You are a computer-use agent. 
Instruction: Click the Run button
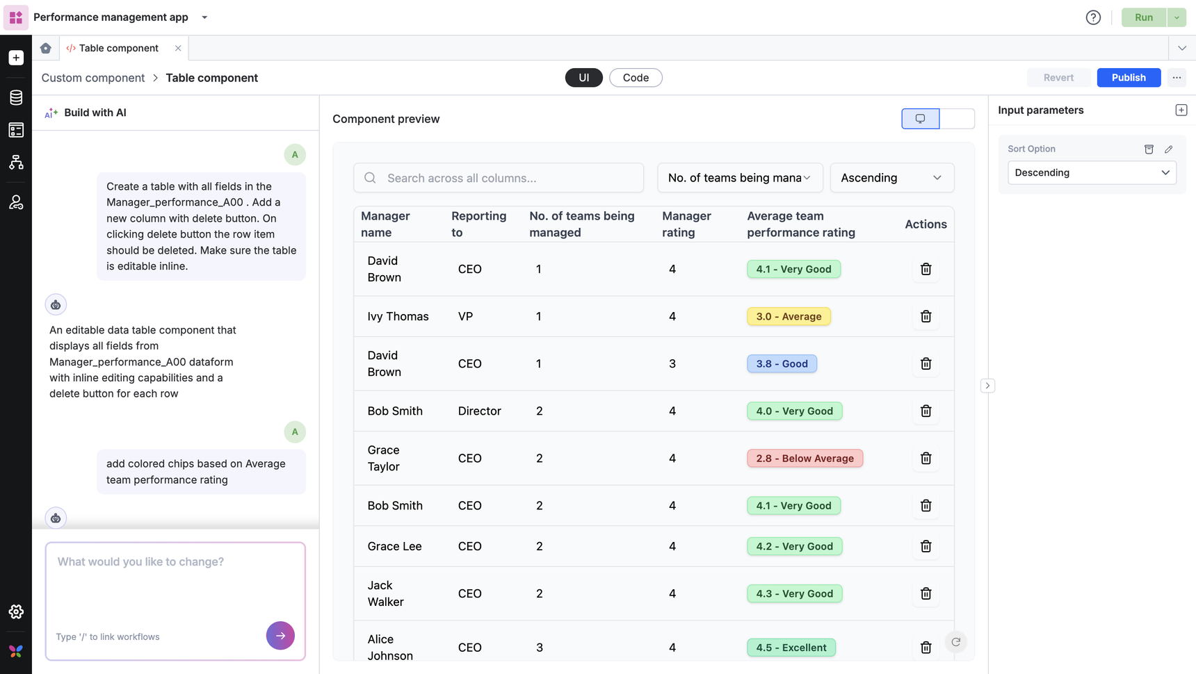coord(1143,17)
